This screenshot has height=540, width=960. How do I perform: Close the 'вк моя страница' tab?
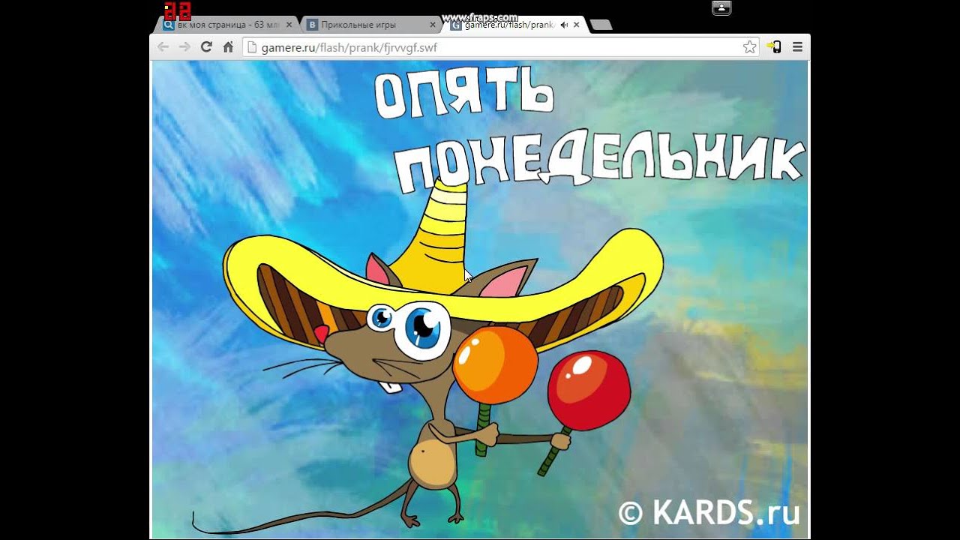coord(289,25)
